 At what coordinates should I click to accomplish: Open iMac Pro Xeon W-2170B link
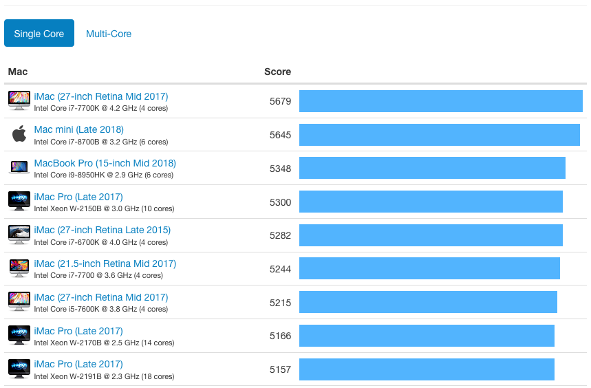[78, 331]
